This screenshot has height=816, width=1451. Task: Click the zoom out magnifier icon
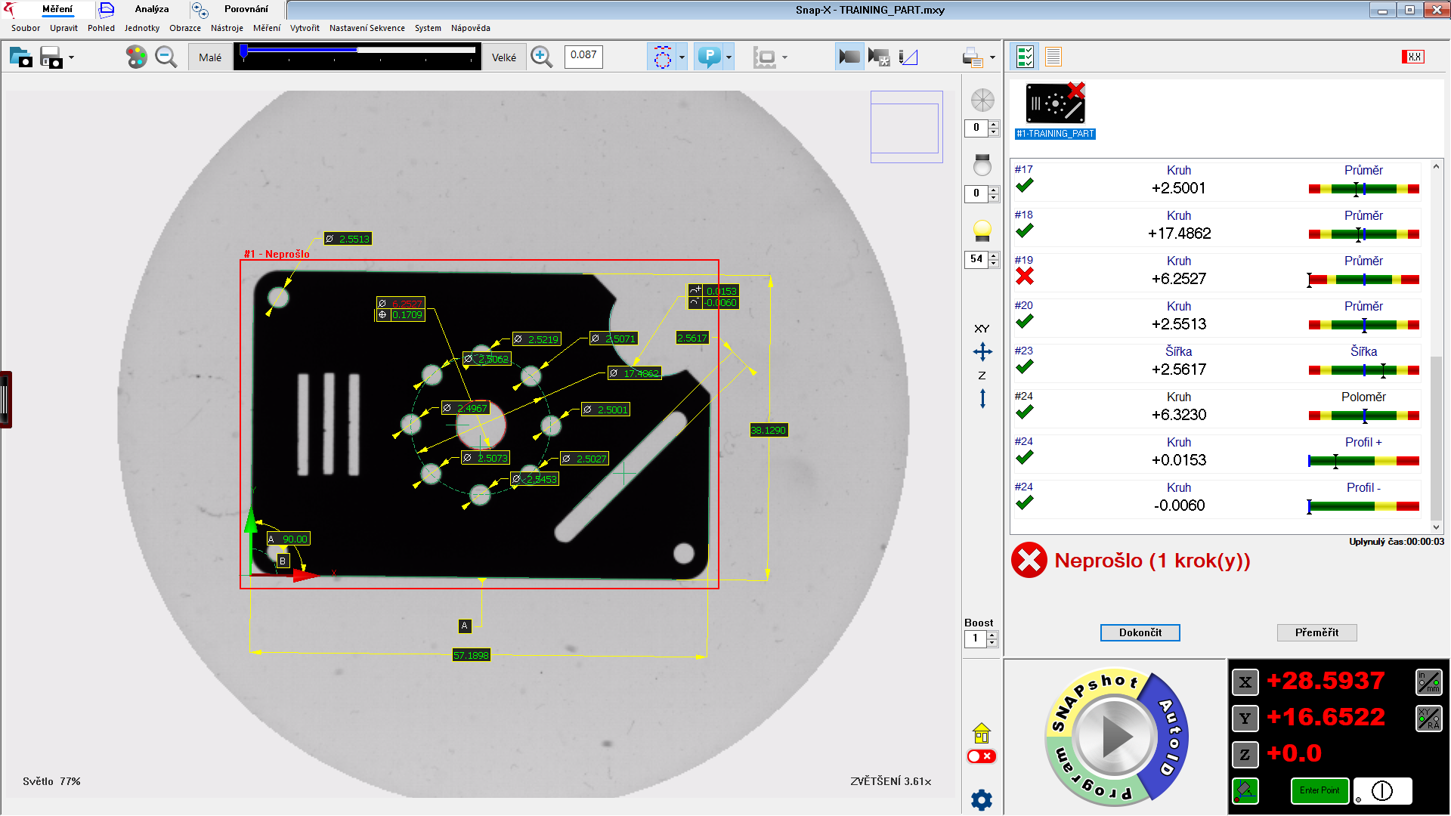pos(166,57)
